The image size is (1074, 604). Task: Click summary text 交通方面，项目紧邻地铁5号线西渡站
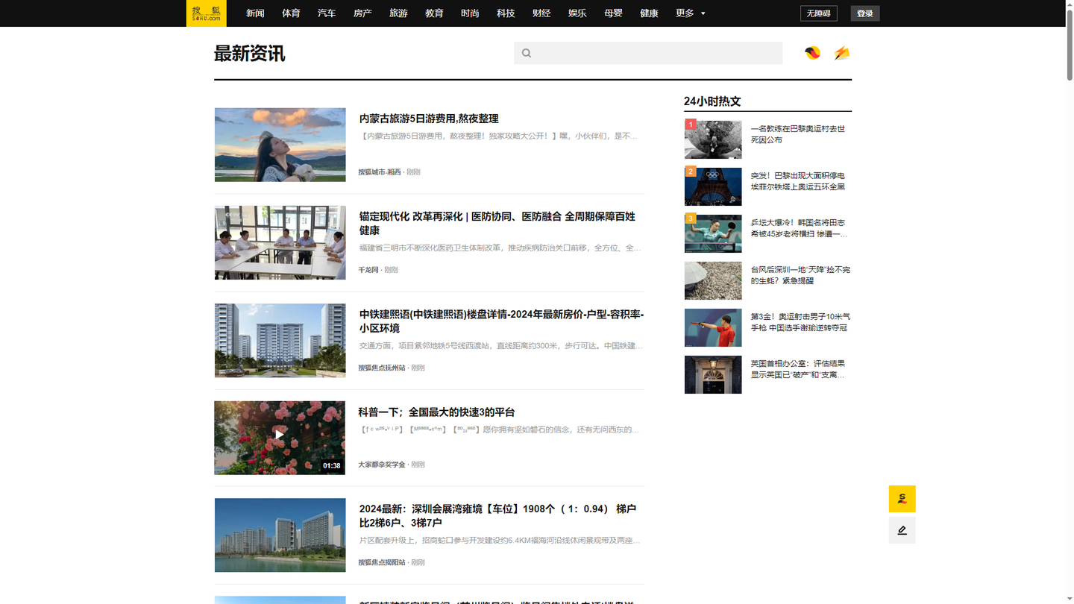[500, 346]
